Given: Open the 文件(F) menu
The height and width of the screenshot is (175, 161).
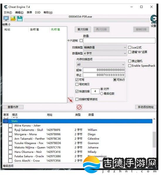Looking at the screenshot, I should 8,12.
